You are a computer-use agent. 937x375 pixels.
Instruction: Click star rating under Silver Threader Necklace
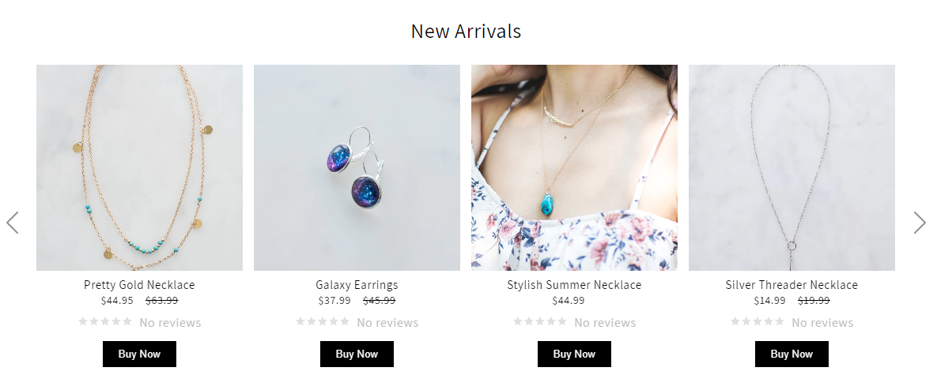coord(758,321)
